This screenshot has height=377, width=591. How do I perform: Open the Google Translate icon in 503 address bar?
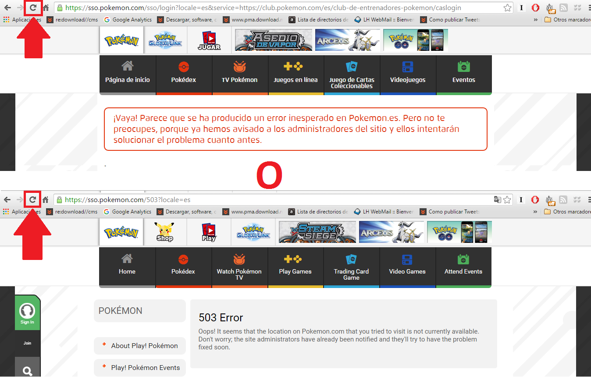click(x=498, y=199)
